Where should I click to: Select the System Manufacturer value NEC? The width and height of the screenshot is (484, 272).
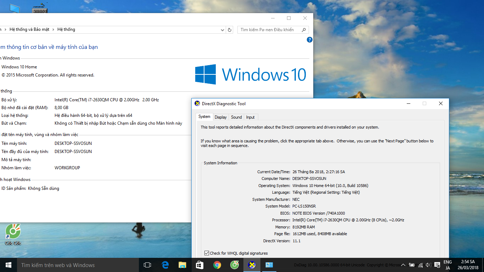pyautogui.click(x=296, y=199)
